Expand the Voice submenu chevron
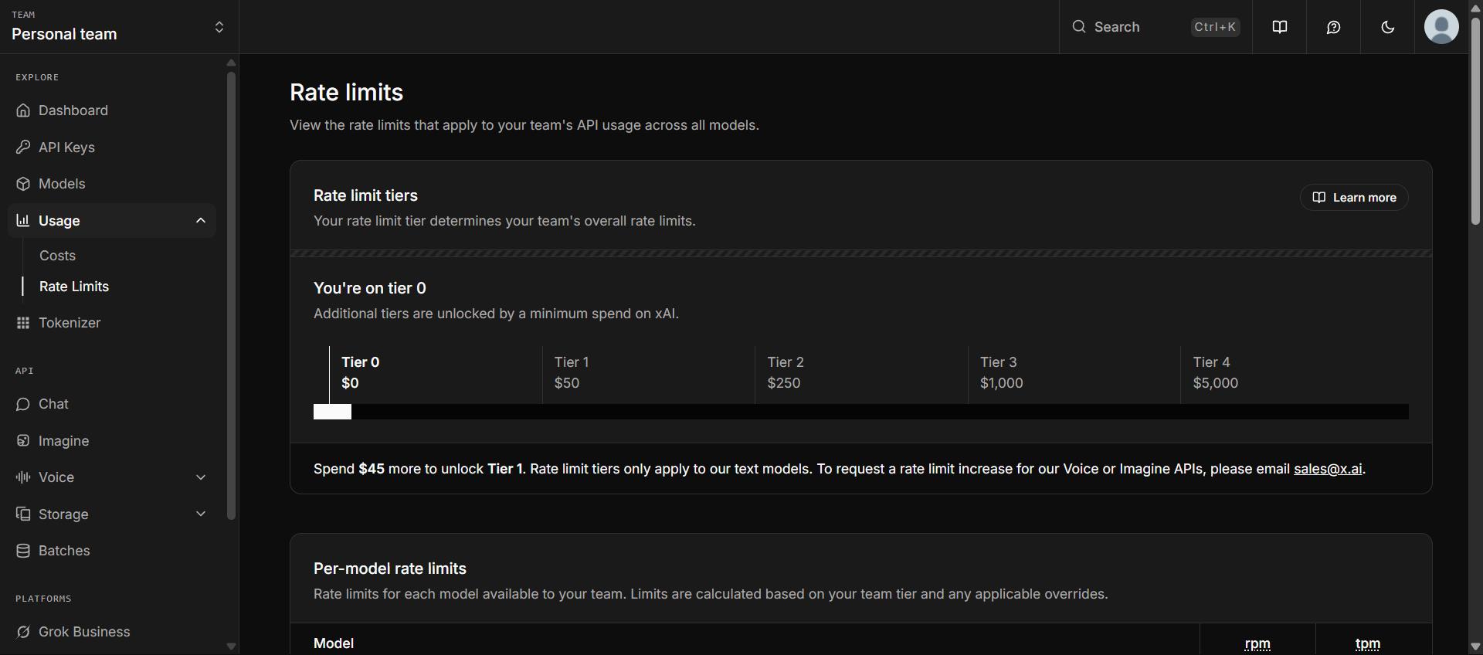1483x655 pixels. click(x=201, y=477)
